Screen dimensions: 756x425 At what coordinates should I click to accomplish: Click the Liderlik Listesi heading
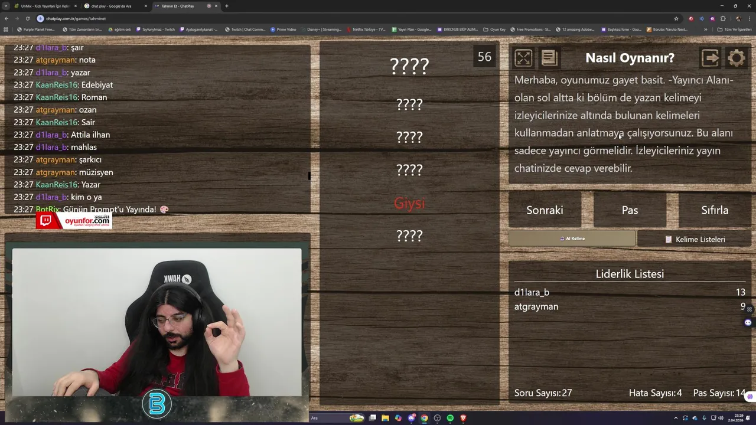click(630, 274)
